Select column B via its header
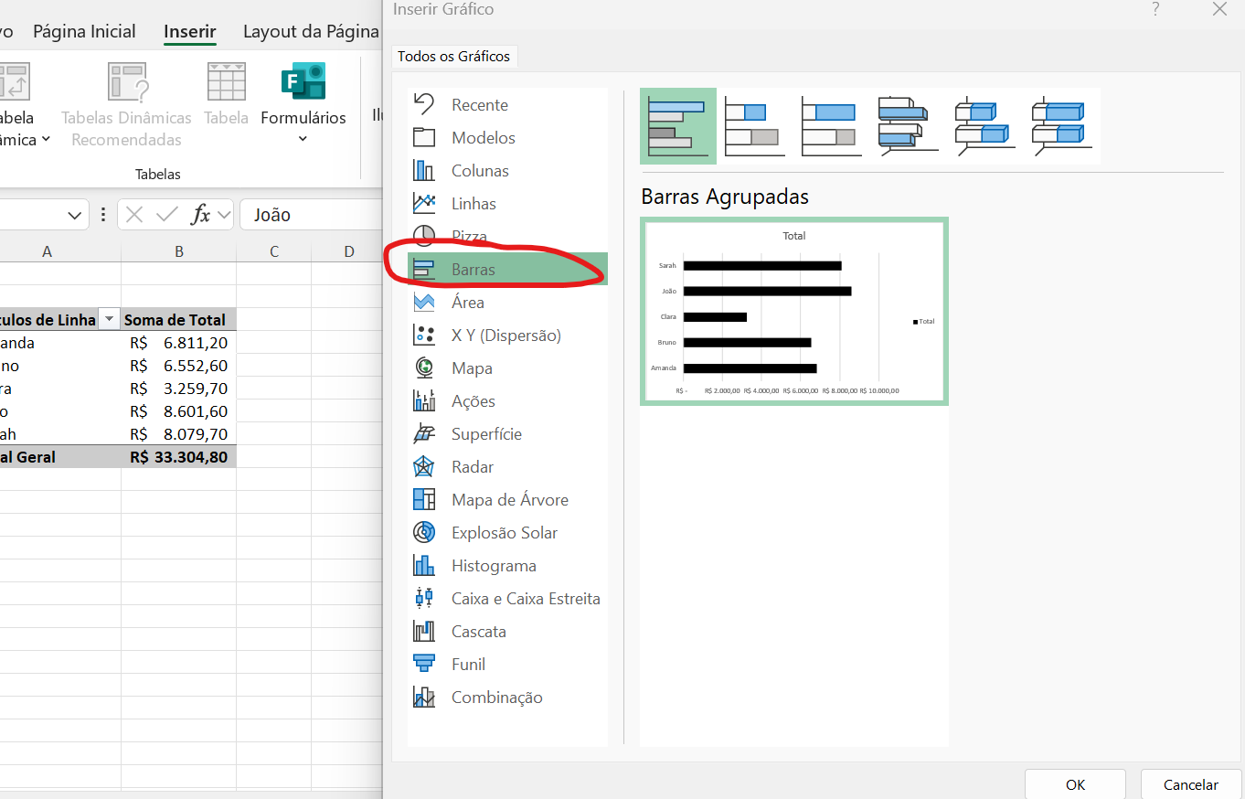This screenshot has width=1245, height=799. (x=179, y=251)
